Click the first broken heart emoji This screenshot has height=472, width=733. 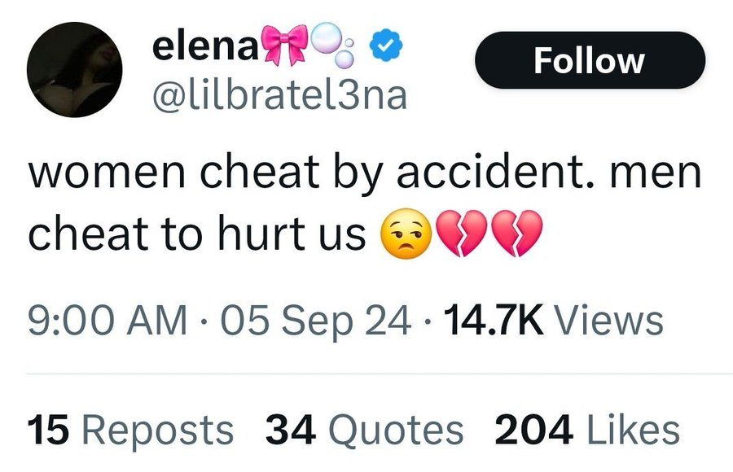(x=460, y=236)
